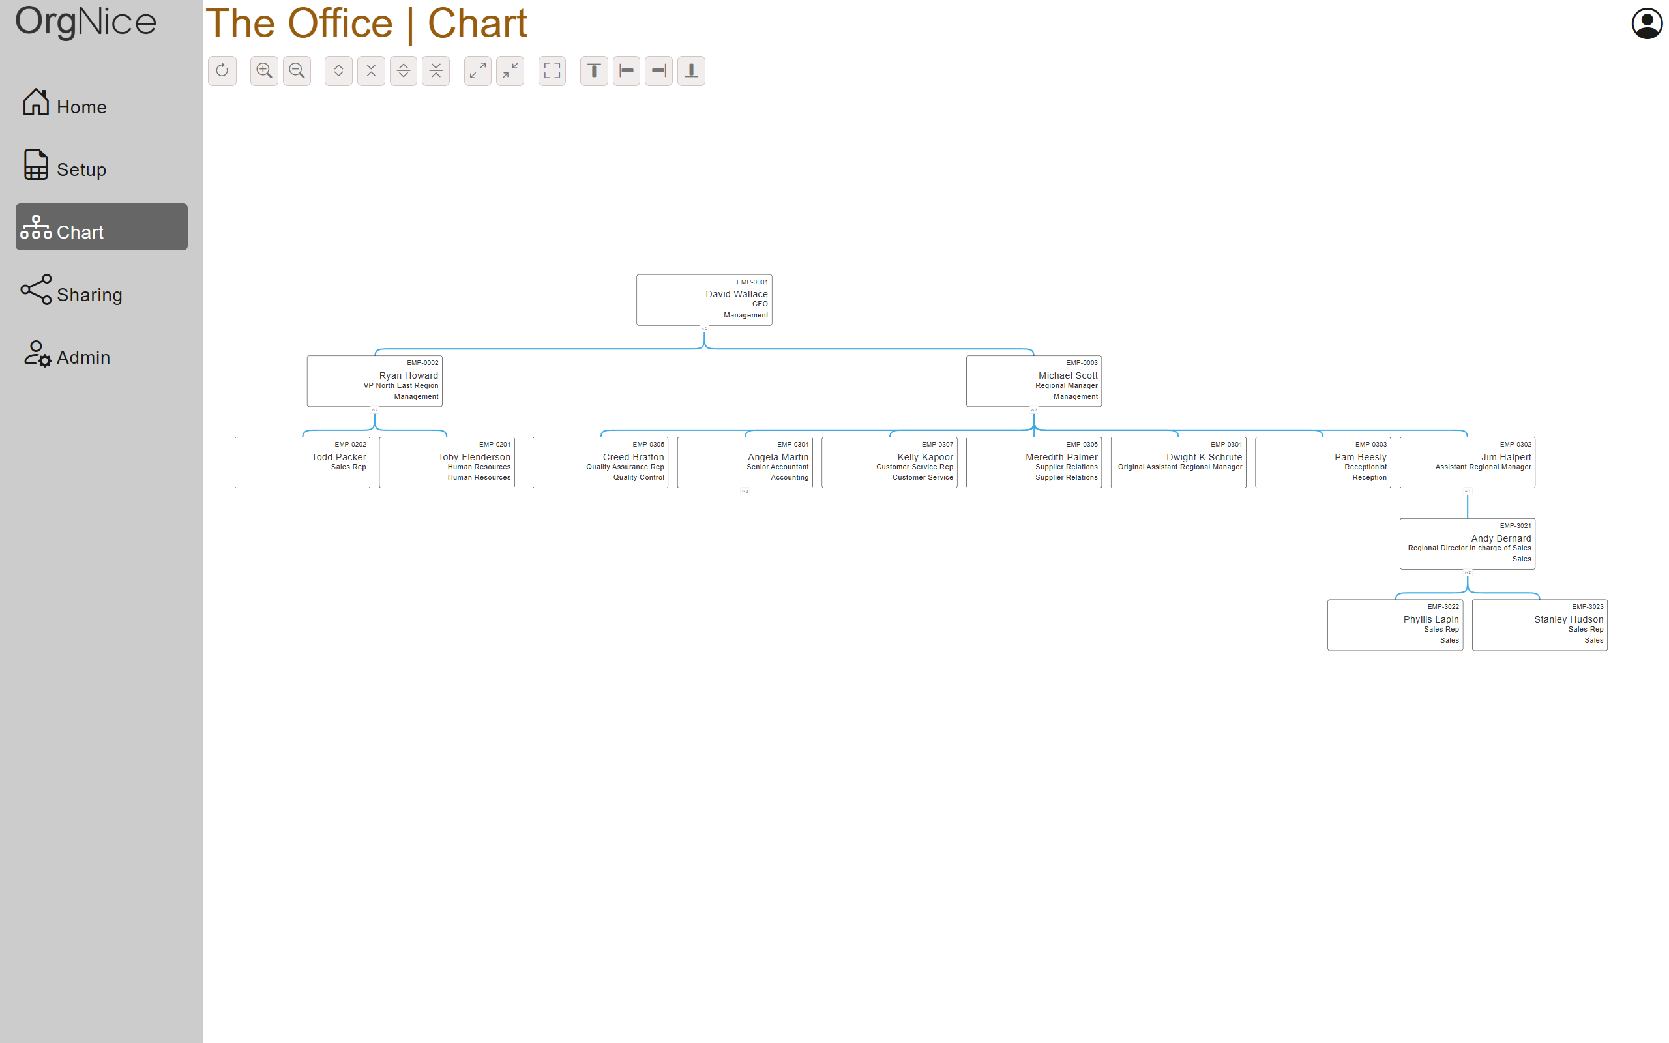Expand children under Angela Martin node
Image resolution: width=1669 pixels, height=1043 pixels.
pos(745,491)
